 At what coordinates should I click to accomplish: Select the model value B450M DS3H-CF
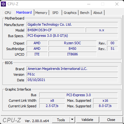[x=56, y=30]
